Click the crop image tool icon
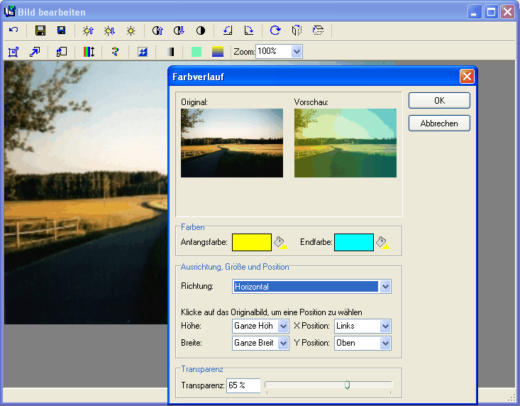The image size is (520, 406). (x=13, y=52)
